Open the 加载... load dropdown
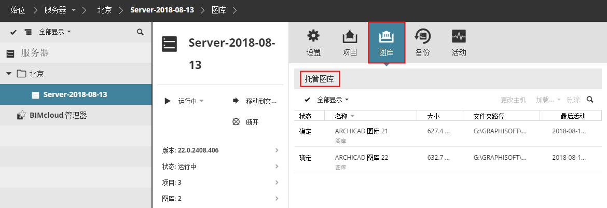The width and height of the screenshot is (607, 208). tap(548, 100)
